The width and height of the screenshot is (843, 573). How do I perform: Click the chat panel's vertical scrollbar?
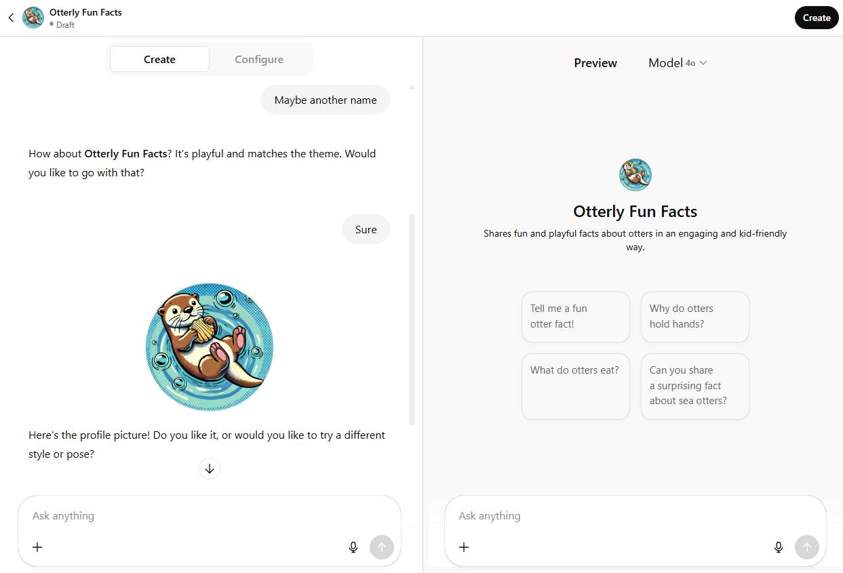pyautogui.click(x=412, y=319)
